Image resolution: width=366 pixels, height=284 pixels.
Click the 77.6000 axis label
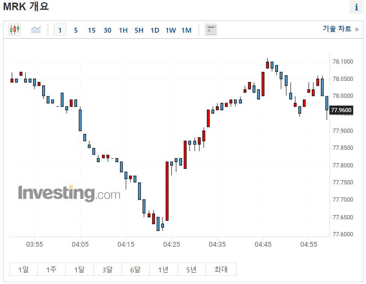pyautogui.click(x=343, y=234)
